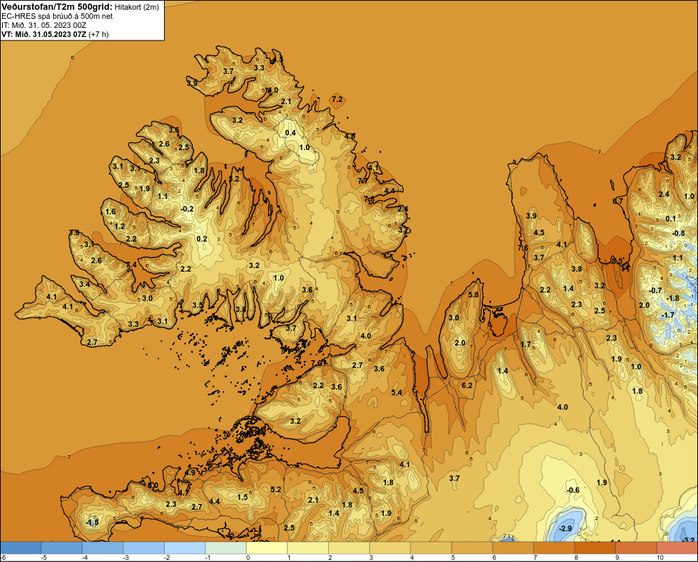
Task: Click the "3.5" temperature value on the map
Action: point(198,305)
